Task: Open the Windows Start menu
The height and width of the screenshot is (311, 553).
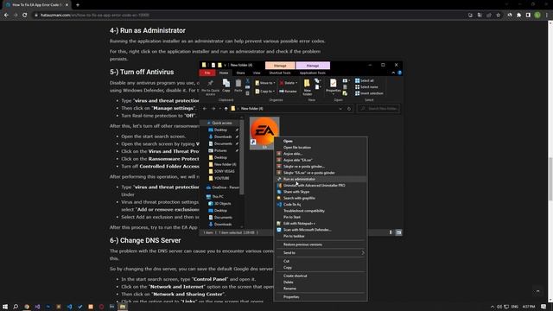Action: click(x=5, y=307)
